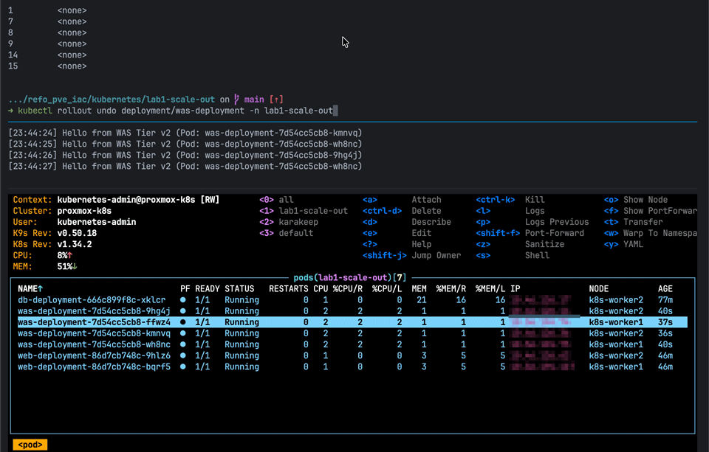This screenshot has height=452, width=709.
Task: Click the git branch icon in the prompt
Action: pos(237,100)
